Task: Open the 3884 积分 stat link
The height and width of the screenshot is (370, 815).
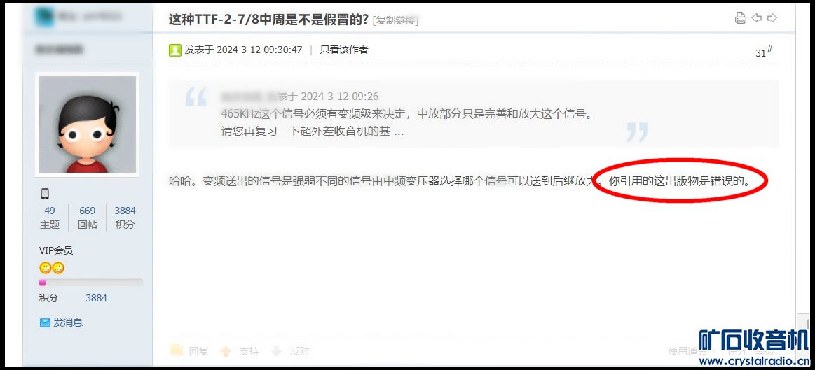Action: coord(125,218)
